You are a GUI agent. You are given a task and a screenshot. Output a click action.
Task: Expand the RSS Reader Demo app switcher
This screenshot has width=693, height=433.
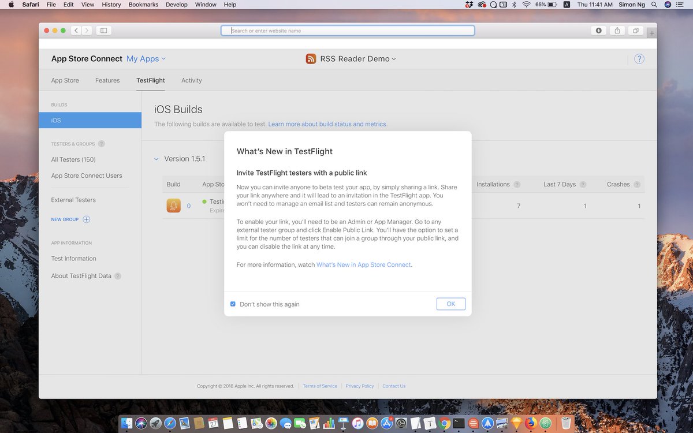(358, 59)
